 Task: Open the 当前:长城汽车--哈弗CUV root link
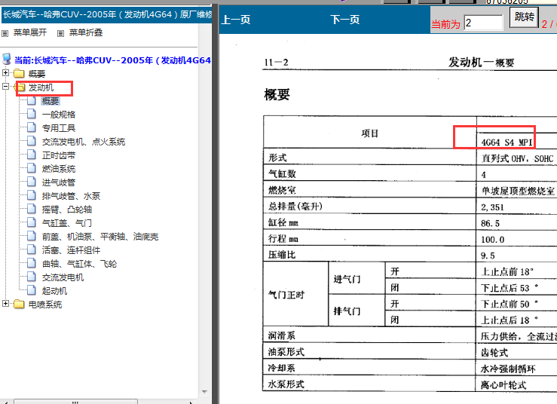[112, 60]
